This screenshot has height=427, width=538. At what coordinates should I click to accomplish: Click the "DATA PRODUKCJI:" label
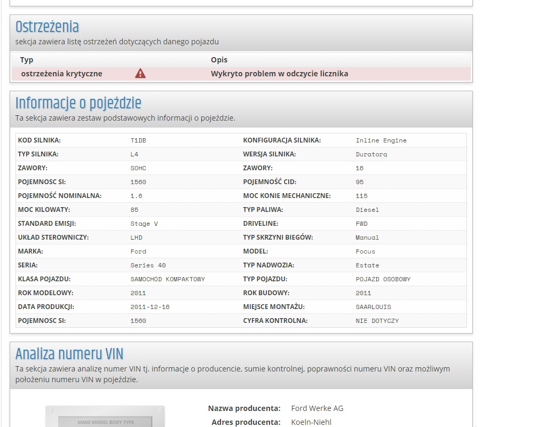coord(46,307)
